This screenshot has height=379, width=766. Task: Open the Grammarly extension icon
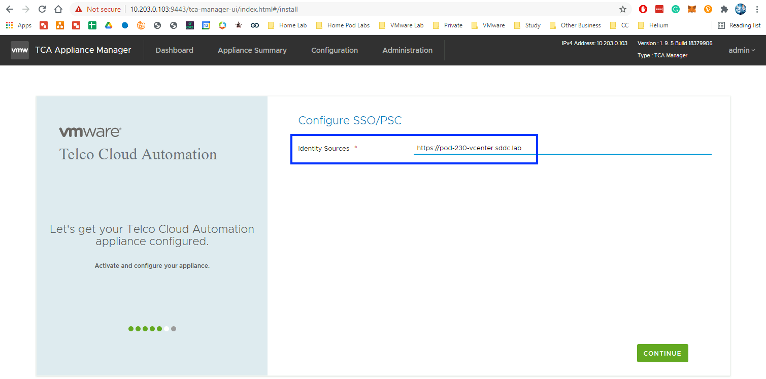[676, 9]
